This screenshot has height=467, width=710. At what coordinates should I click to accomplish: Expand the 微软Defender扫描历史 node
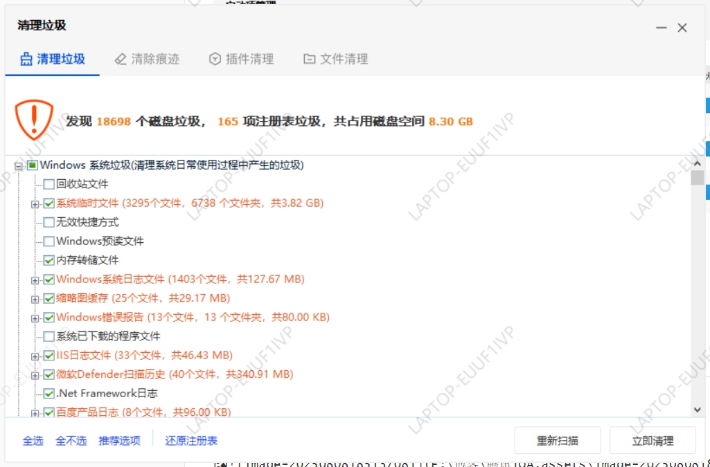35,375
